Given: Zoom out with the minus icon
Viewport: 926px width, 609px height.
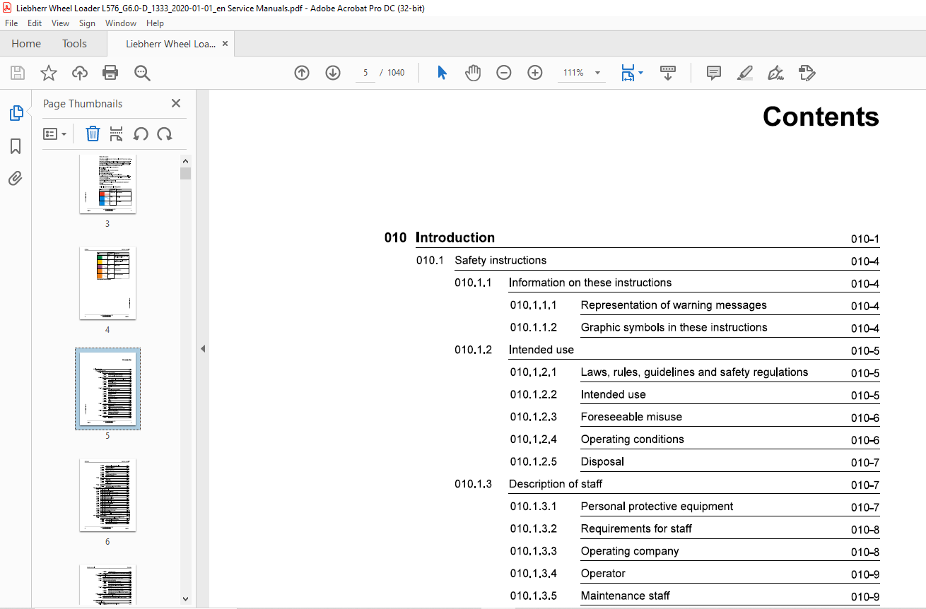Looking at the screenshot, I should pos(504,73).
